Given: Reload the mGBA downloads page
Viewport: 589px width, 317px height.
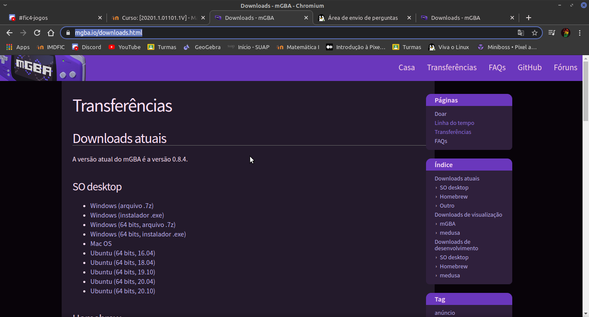Looking at the screenshot, I should click(x=37, y=33).
